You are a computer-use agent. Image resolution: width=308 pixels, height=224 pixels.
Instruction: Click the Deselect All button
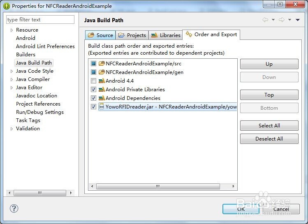269,139
